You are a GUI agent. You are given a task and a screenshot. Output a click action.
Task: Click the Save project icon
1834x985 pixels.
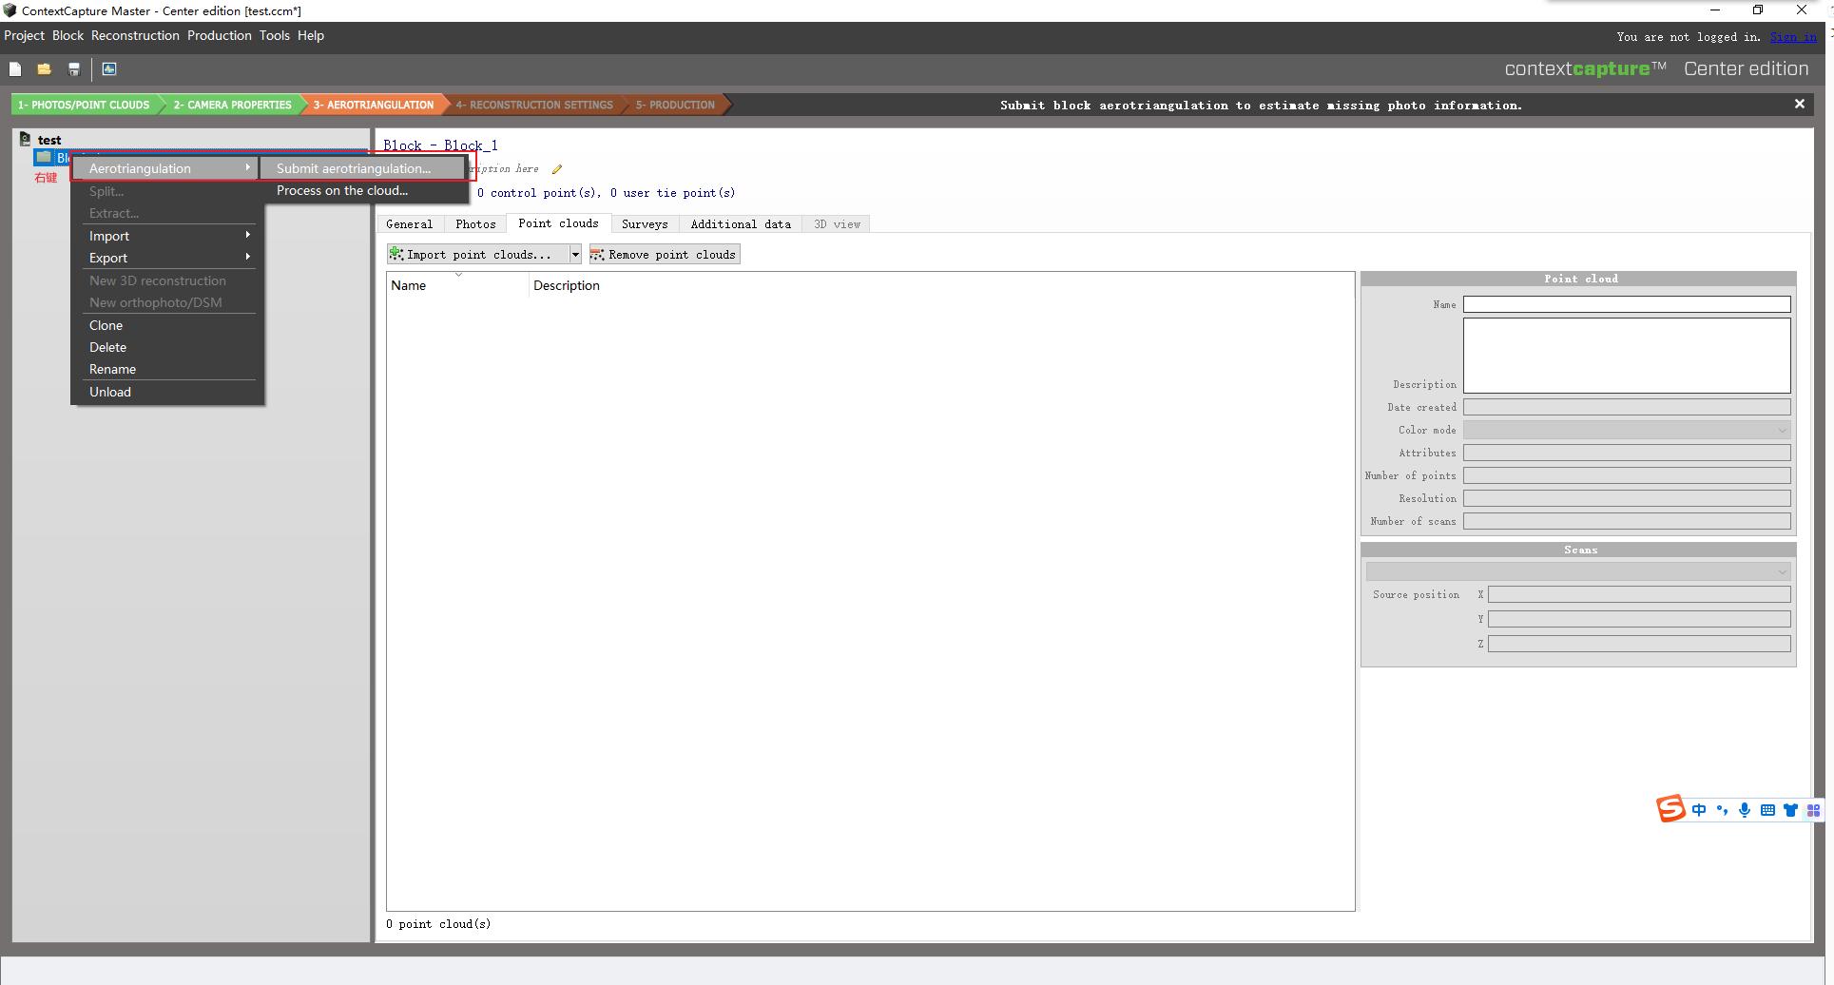(x=74, y=68)
